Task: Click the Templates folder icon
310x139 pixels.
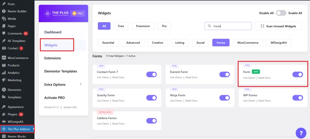Action: [4, 97]
